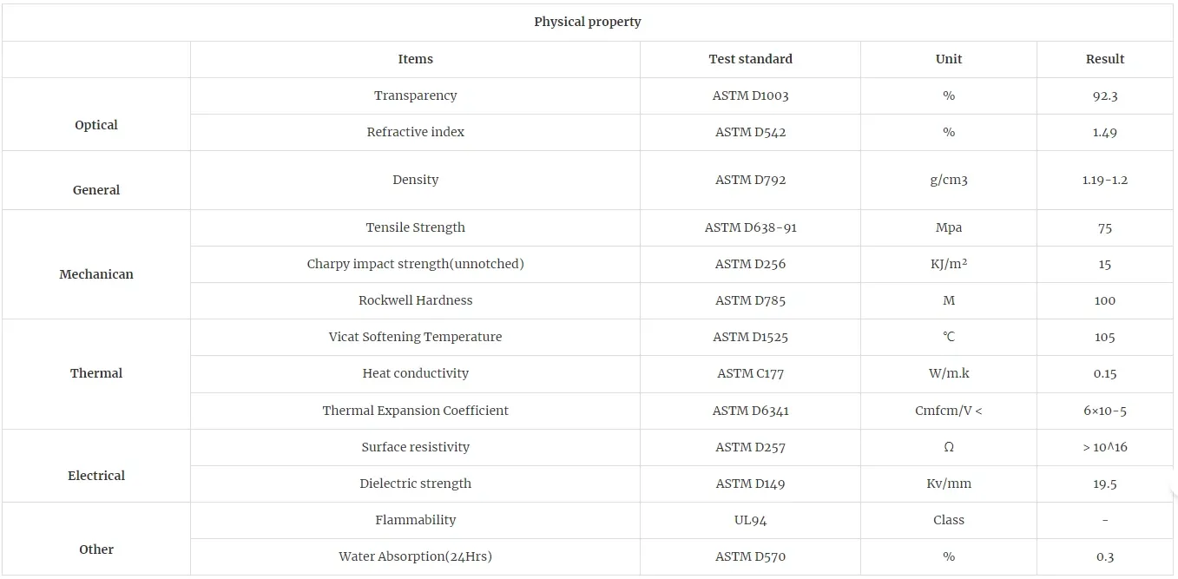Screen dimensions: 1178x579
Task: Select the Mechanican category cell
Action: (x=95, y=274)
